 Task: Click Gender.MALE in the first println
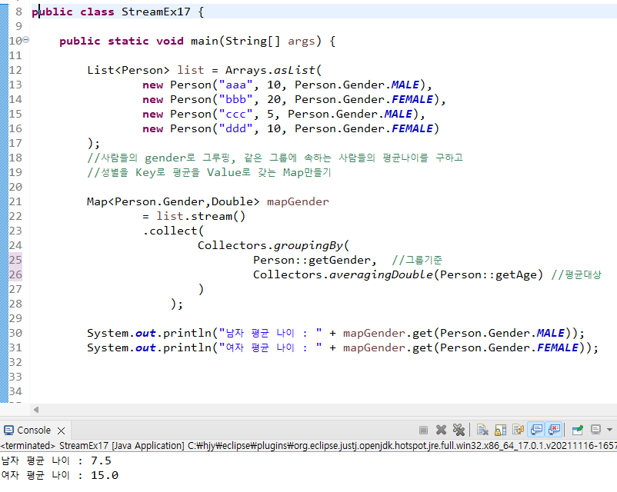pyautogui.click(x=526, y=333)
